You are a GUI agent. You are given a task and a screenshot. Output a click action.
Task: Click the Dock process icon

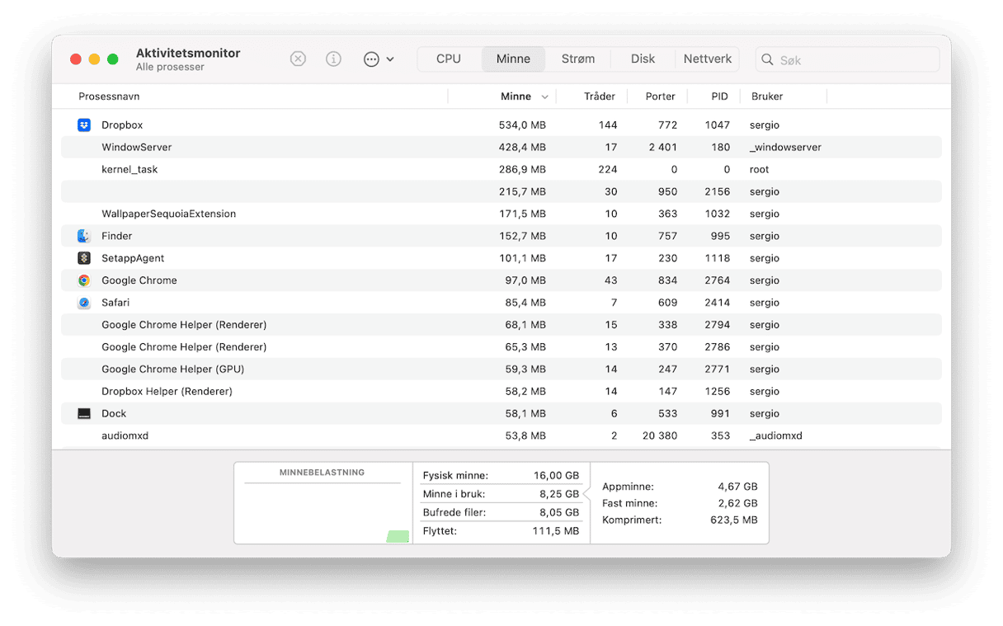point(84,413)
